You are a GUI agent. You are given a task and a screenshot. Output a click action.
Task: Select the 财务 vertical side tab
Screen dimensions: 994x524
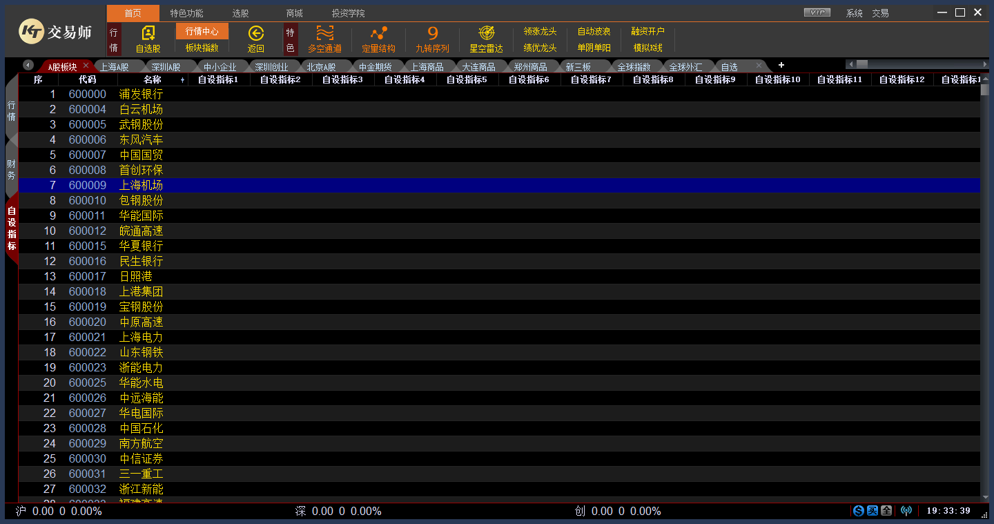12,170
